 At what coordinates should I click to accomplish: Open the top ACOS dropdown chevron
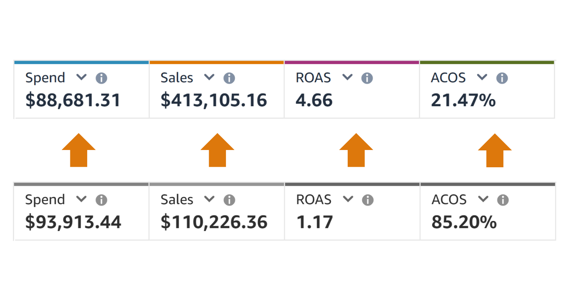[x=482, y=77]
